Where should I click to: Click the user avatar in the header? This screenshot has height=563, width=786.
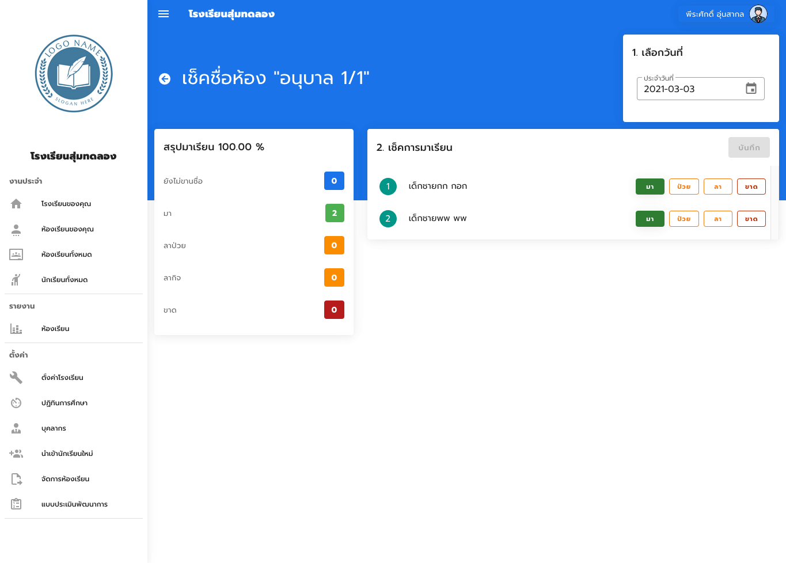(758, 14)
